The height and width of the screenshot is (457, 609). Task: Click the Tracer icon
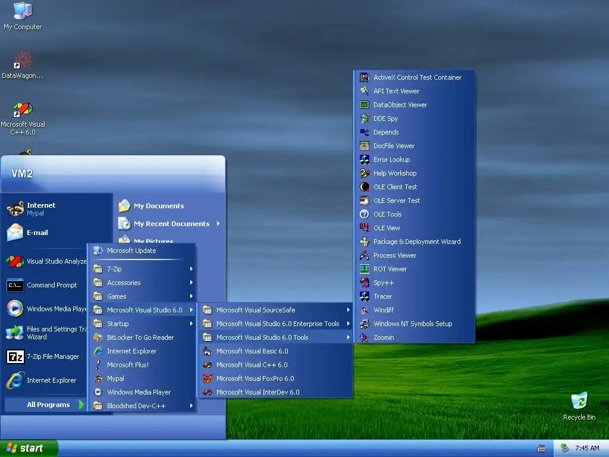point(365,296)
